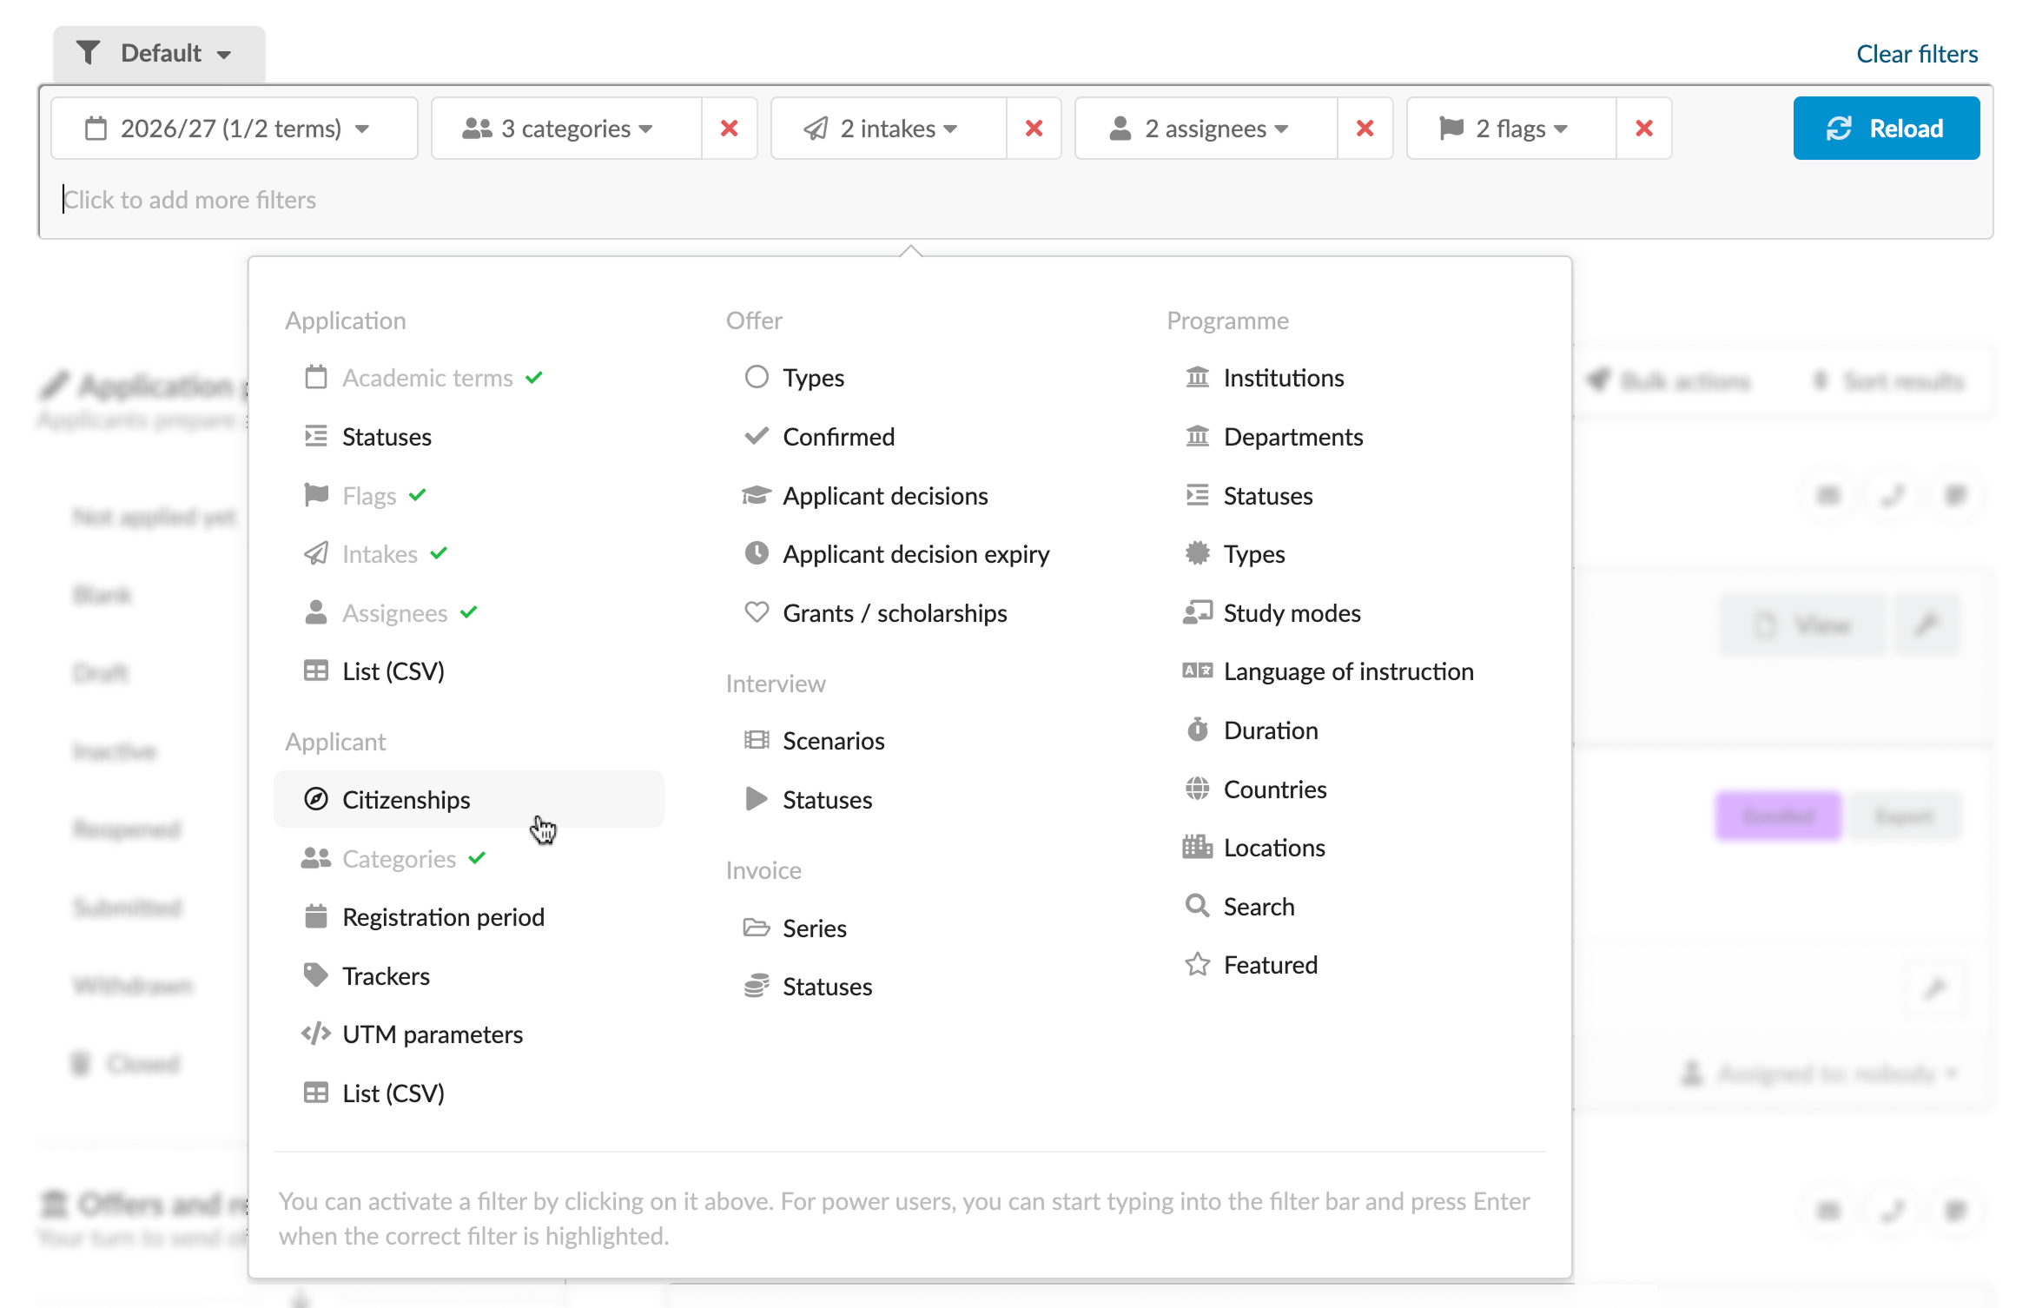Click the Search magnifier icon
The width and height of the screenshot is (2029, 1308).
pyautogui.click(x=1198, y=906)
